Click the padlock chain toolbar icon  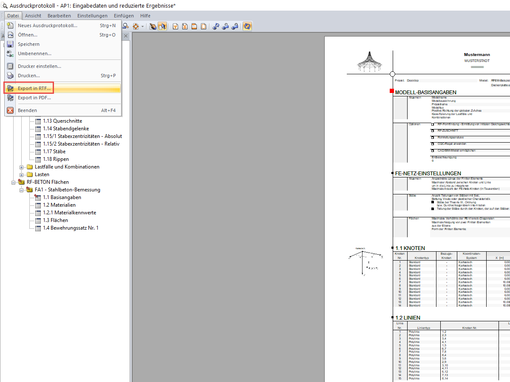234,26
